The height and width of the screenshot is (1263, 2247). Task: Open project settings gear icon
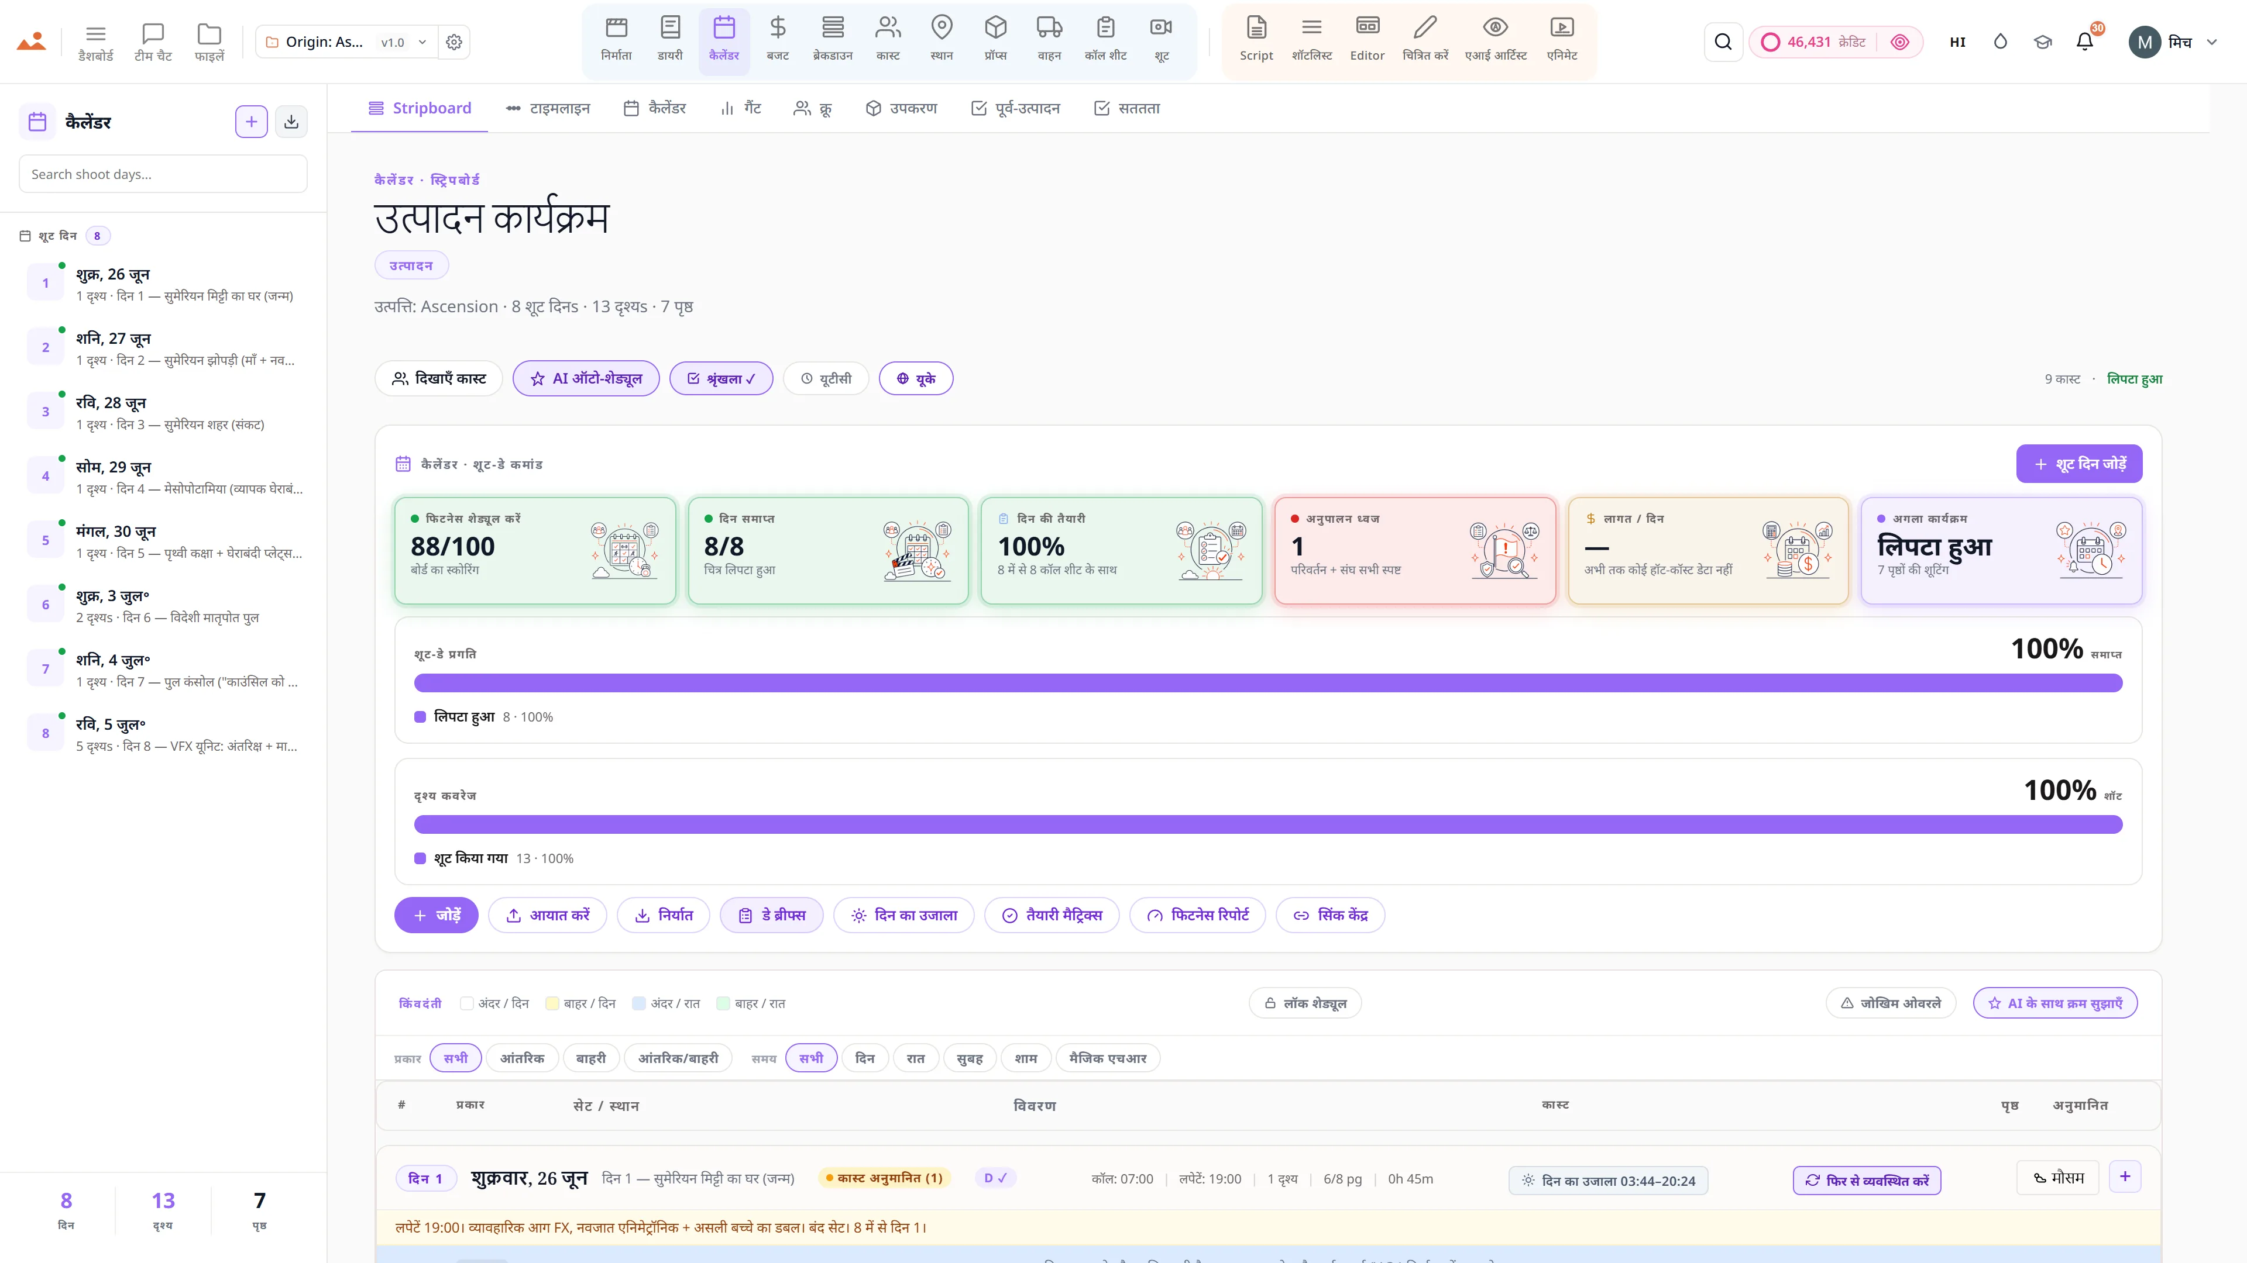(453, 42)
